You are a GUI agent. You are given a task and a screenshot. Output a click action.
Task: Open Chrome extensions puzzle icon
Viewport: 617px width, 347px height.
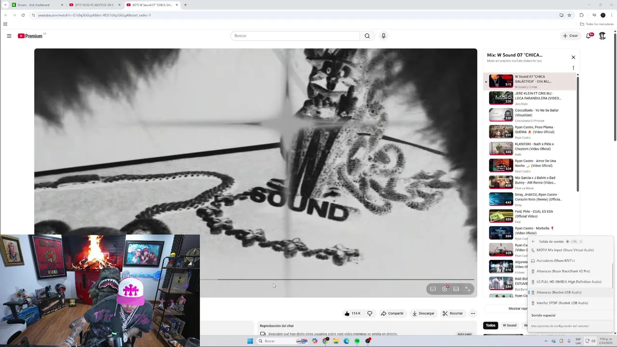tap(581, 15)
